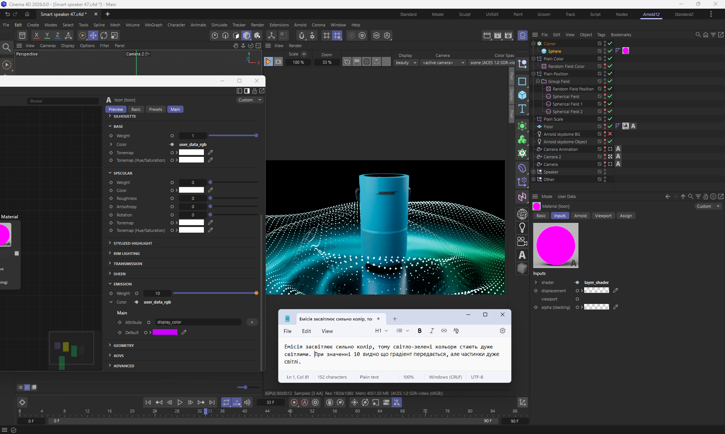Image resolution: width=725 pixels, height=434 pixels.
Task: Switch to the Arnold material tab
Action: click(580, 216)
